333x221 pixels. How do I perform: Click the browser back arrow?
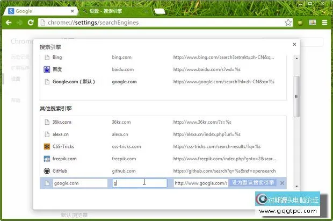(x=9, y=23)
